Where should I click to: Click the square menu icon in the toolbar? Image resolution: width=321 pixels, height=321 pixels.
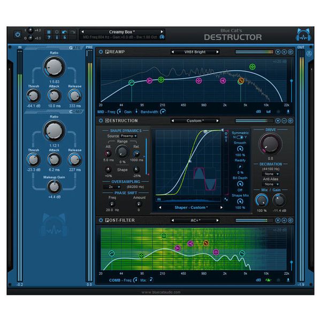(49, 32)
